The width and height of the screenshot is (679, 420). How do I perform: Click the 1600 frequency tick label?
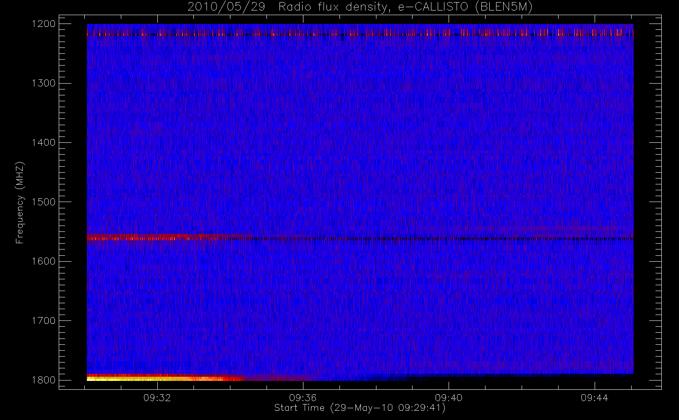pyautogui.click(x=44, y=261)
